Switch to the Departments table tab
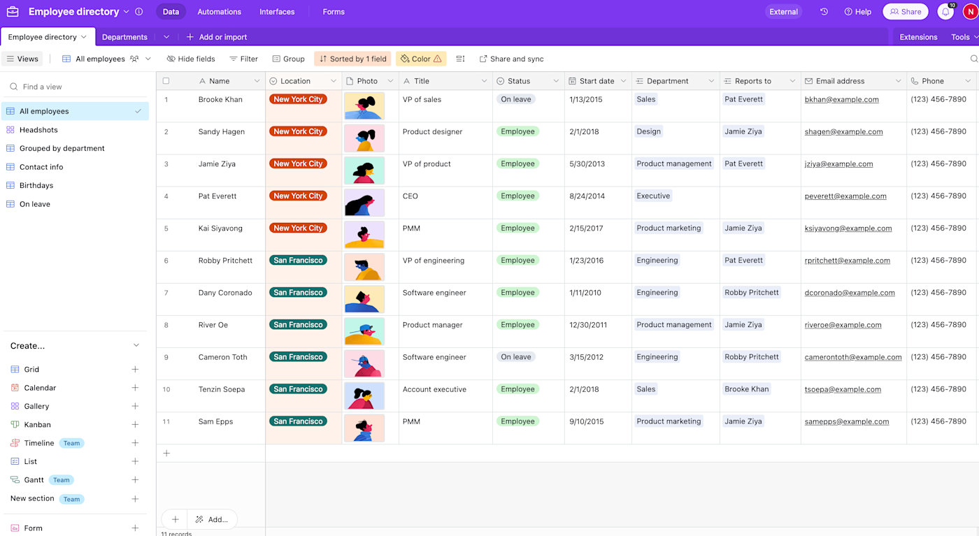The image size is (979, 536). [124, 37]
